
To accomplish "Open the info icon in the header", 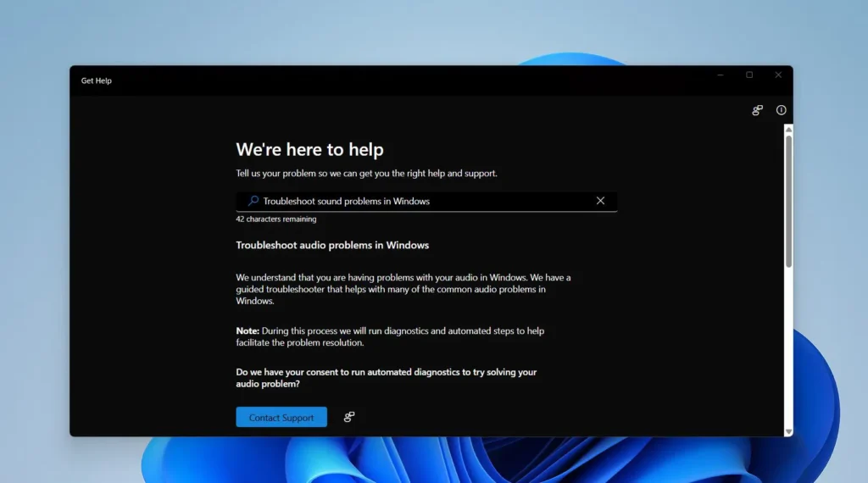I will click(781, 110).
